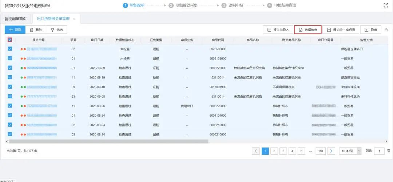Click the 出口日期 column header
The image size is (393, 182).
97,40
